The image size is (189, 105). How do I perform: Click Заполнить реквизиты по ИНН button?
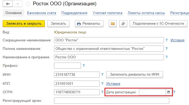point(134,75)
